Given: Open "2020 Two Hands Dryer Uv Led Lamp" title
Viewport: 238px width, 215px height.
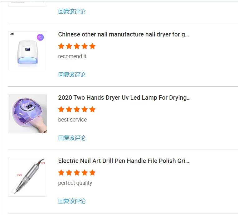Looking at the screenshot, I should tap(124, 98).
